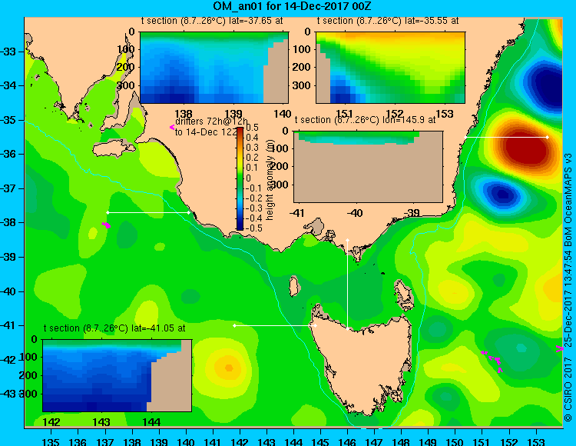576x446 pixels.
Task: Click the white transect line at latitude -37.65
Action: [x=148, y=212]
